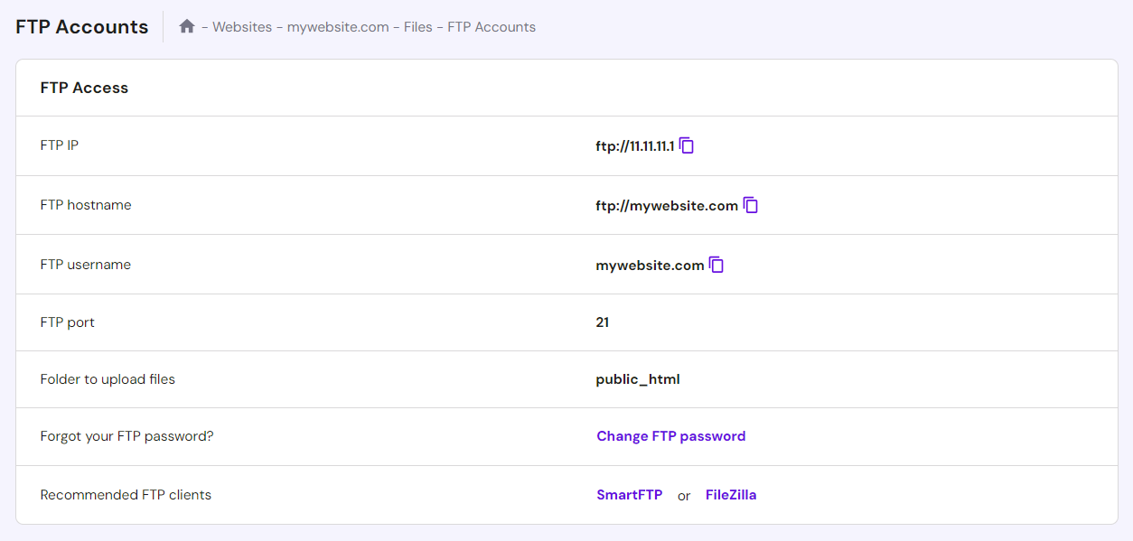
Task: Click the ftp://mywebsite.com hostname text
Action: (x=666, y=206)
